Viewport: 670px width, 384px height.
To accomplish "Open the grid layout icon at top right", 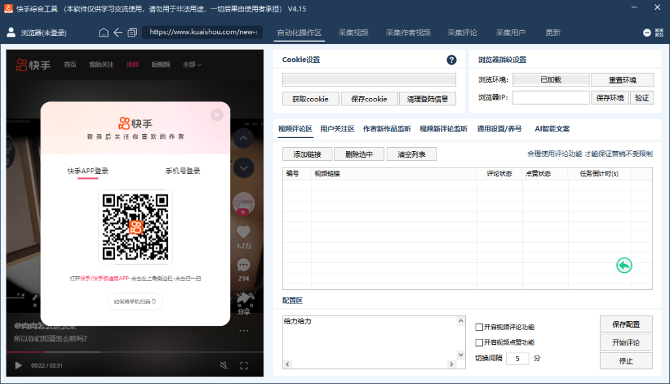I will pos(660,33).
